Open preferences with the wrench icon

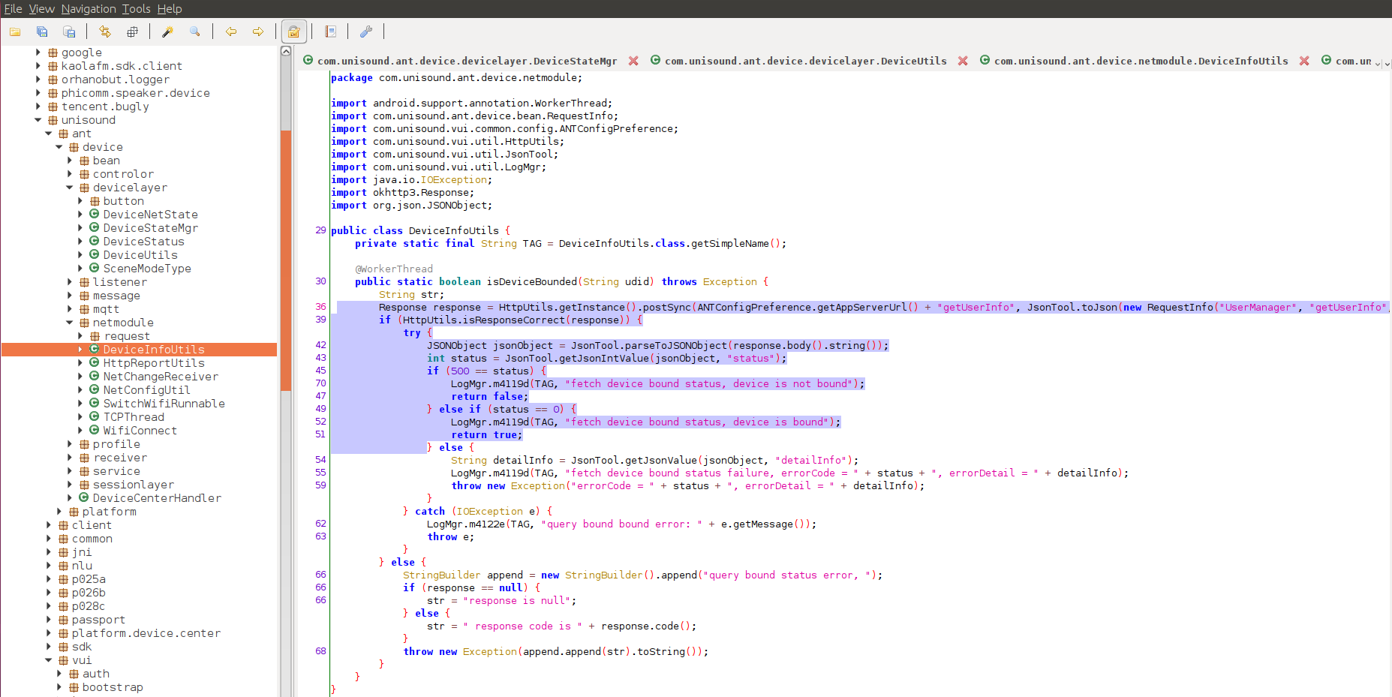tap(366, 32)
